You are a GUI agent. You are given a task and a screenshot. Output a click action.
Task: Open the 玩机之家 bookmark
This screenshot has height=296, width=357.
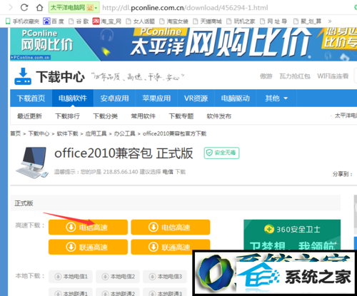(x=241, y=21)
